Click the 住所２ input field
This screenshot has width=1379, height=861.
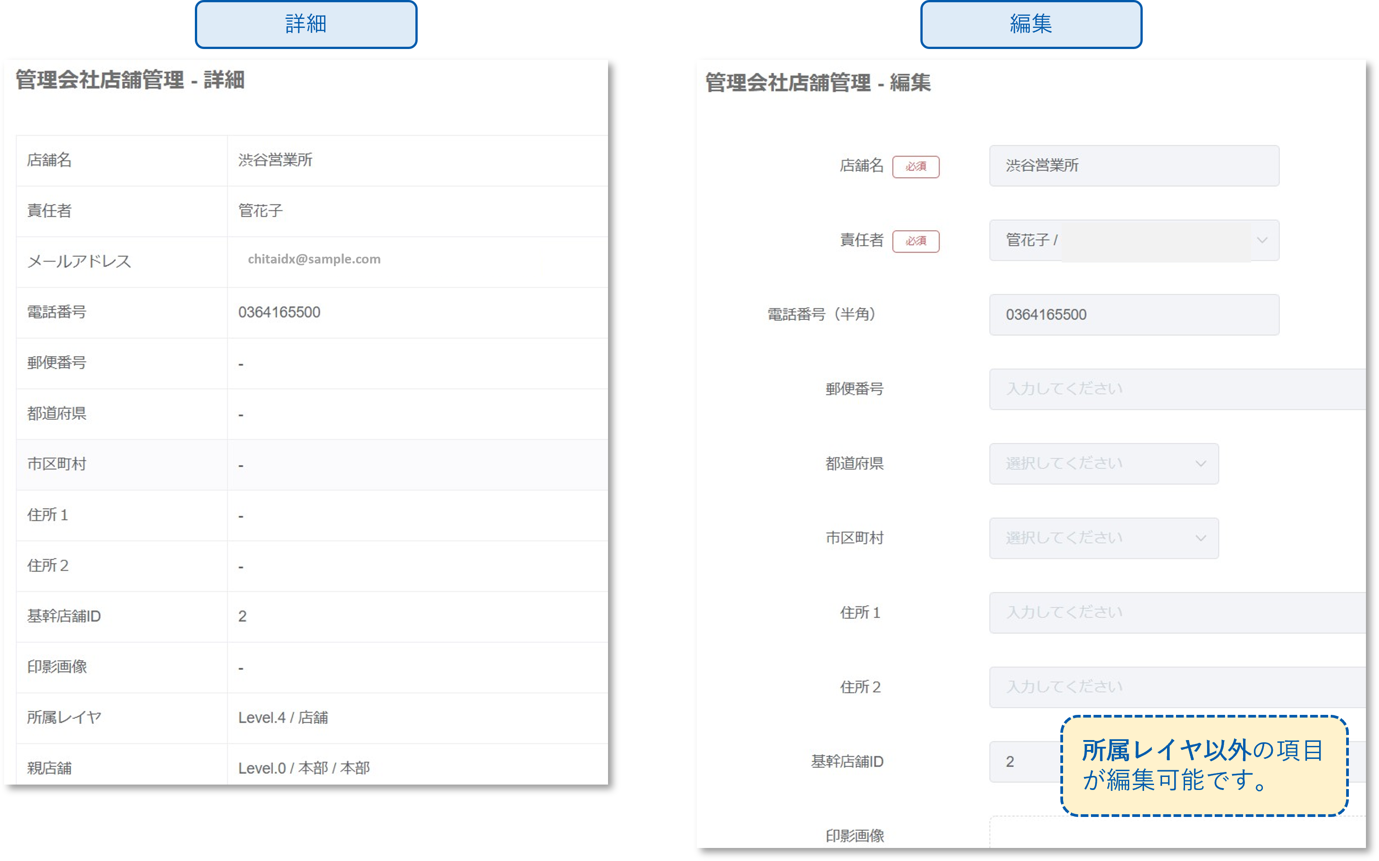coord(1177,687)
